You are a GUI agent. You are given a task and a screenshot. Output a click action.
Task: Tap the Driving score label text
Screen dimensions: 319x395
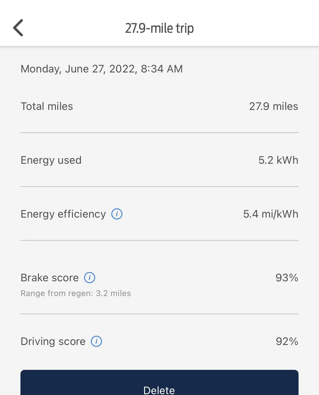(x=53, y=341)
